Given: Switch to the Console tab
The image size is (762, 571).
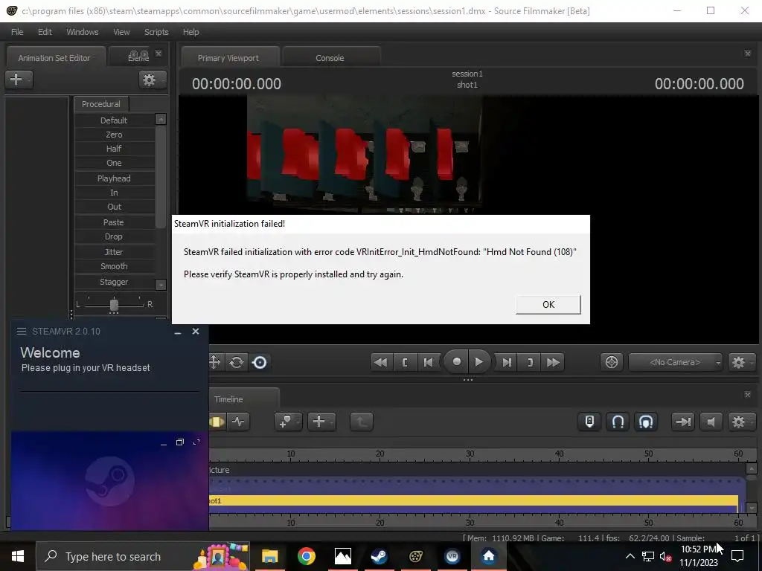Looking at the screenshot, I should (330, 58).
